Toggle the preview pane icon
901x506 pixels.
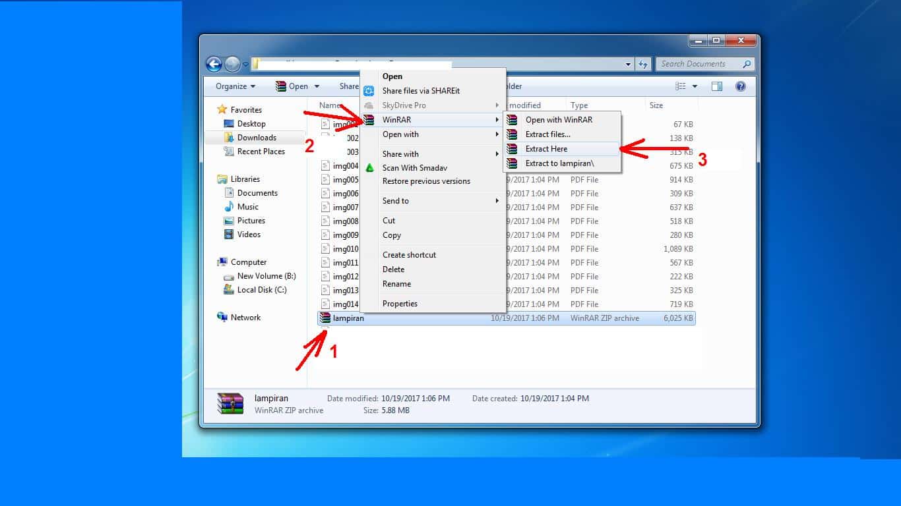coord(717,86)
